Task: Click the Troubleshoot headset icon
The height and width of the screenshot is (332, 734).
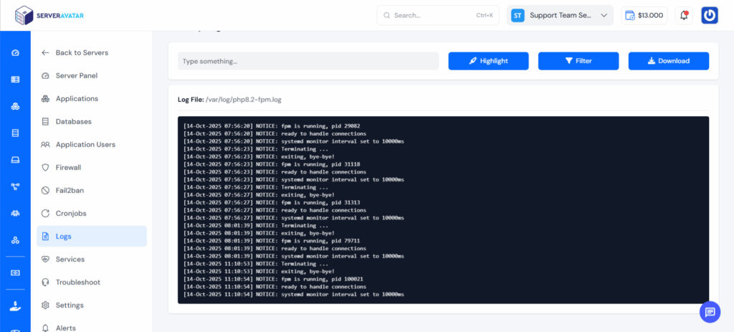Action: click(45, 283)
